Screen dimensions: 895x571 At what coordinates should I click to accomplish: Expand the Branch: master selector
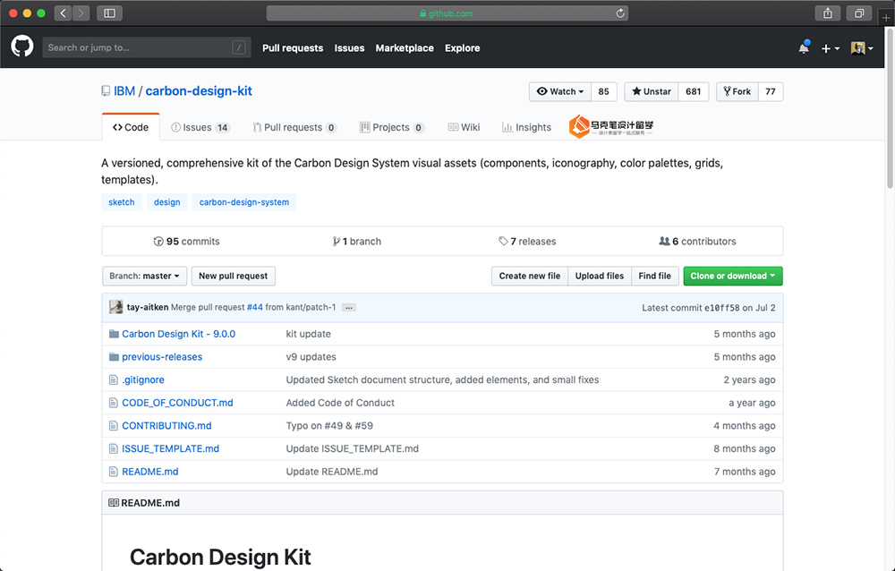(x=144, y=276)
